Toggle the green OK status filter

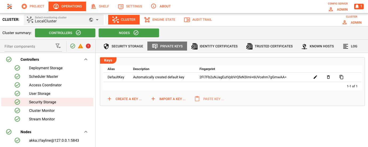tap(73, 46)
